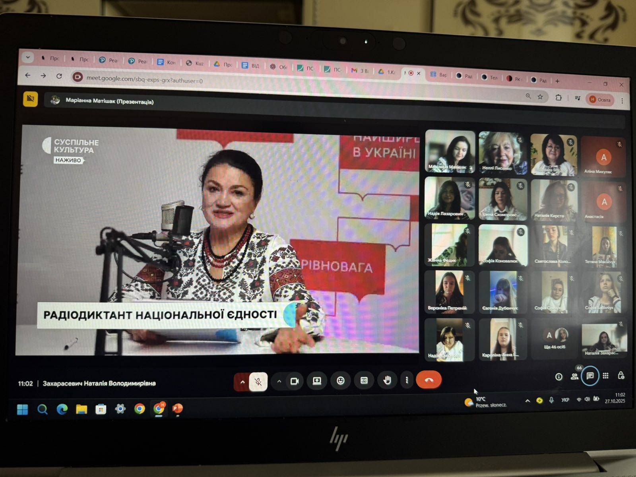
Task: Open the Activities grid icon
Action: click(605, 376)
